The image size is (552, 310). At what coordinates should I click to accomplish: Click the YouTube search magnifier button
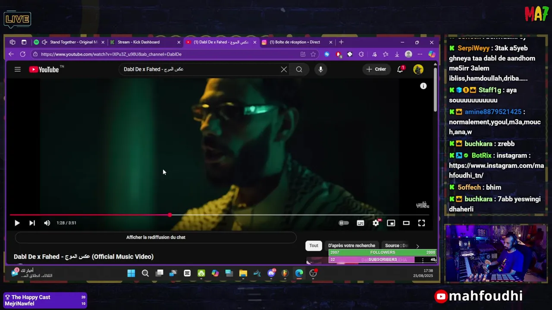pyautogui.click(x=299, y=69)
